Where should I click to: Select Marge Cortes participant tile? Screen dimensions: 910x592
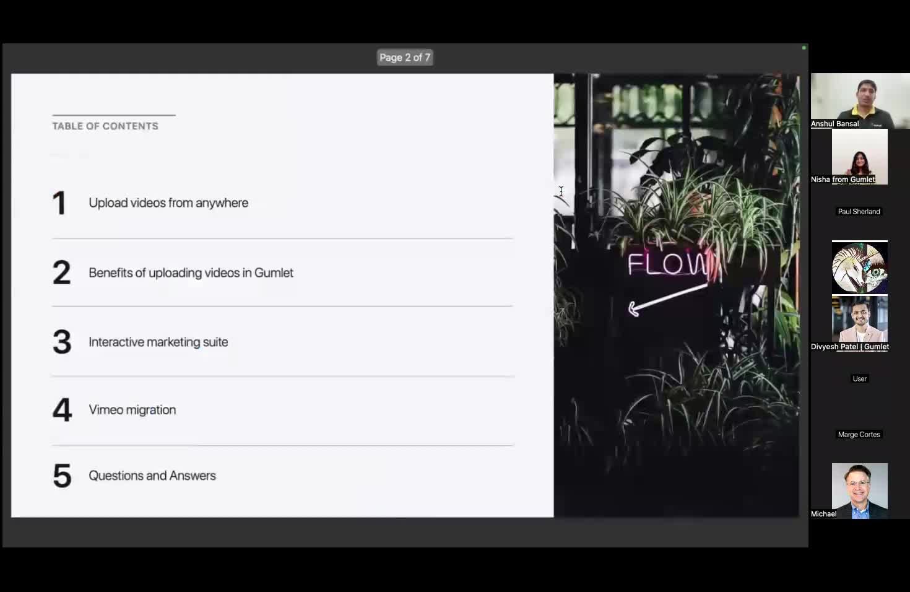click(x=859, y=435)
